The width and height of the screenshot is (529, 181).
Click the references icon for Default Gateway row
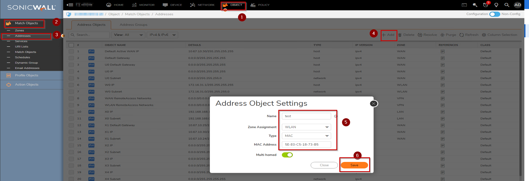pos(443,58)
